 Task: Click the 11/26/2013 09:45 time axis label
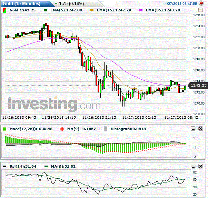pos(19,118)
